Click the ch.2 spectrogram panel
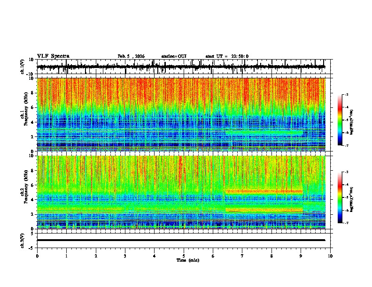372x287 pixels. 181,192
